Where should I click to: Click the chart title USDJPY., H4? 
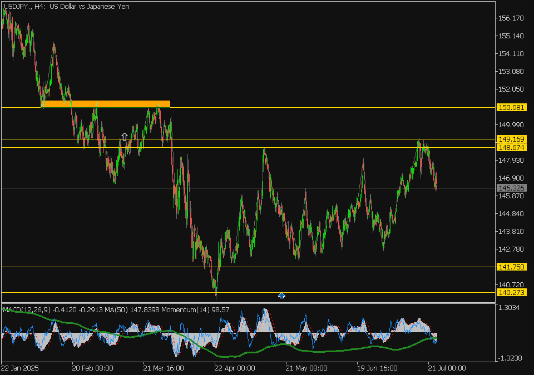point(24,7)
